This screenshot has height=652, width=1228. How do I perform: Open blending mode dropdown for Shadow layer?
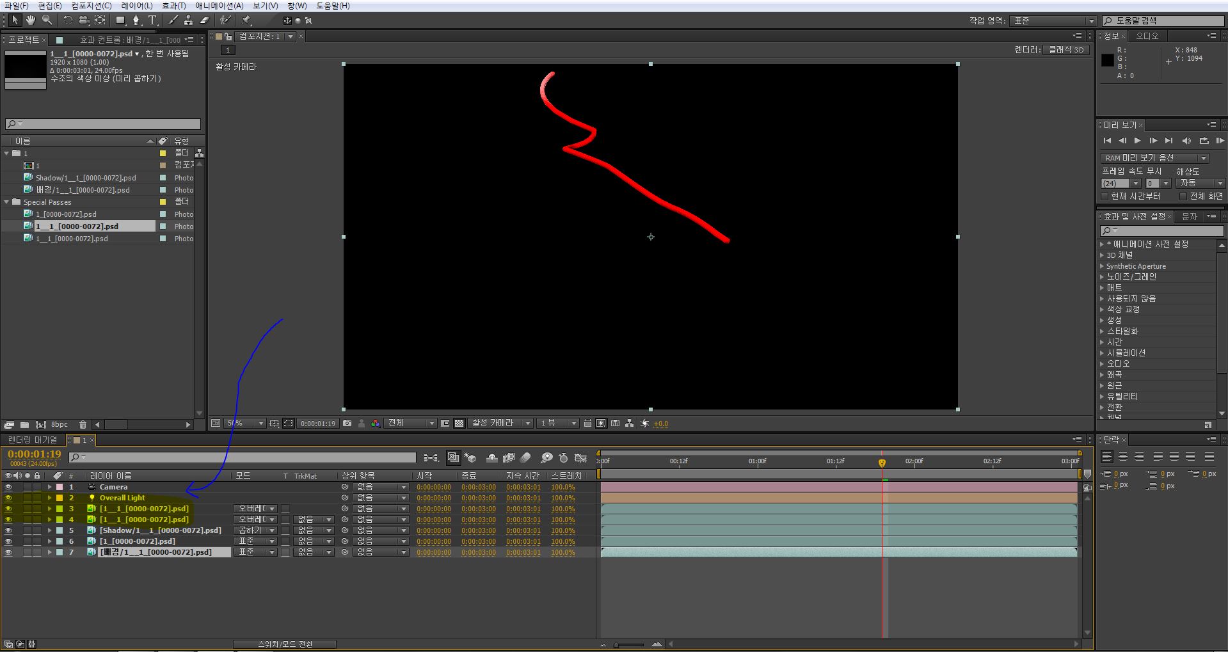pyautogui.click(x=255, y=530)
